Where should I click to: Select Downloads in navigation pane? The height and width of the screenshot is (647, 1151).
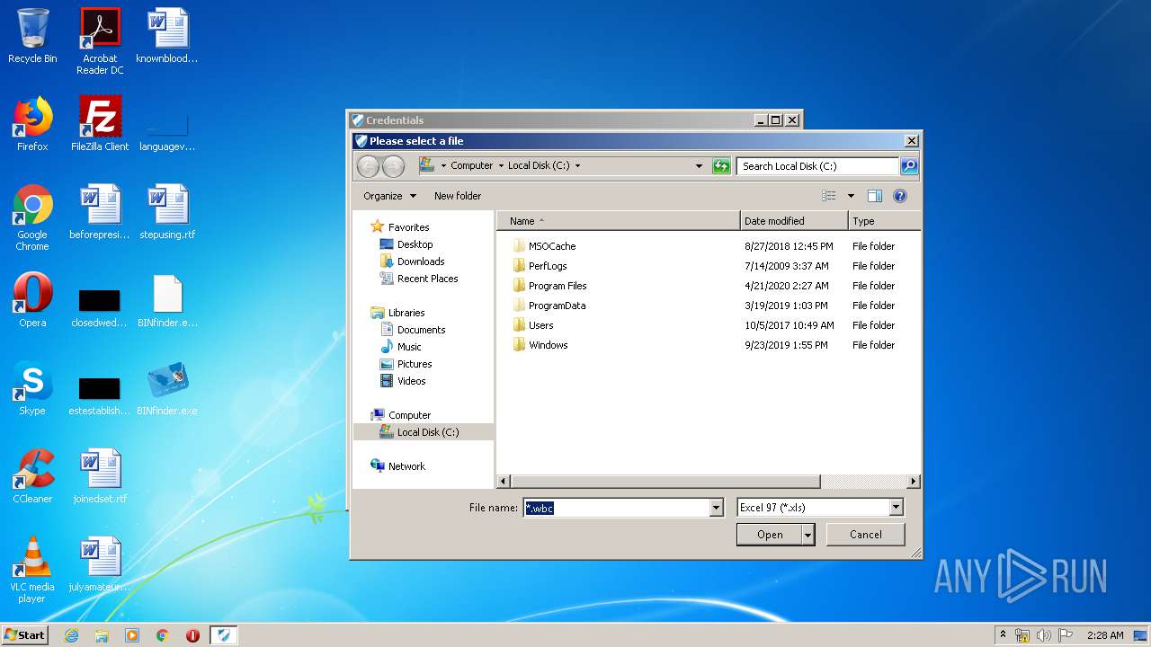tap(421, 261)
